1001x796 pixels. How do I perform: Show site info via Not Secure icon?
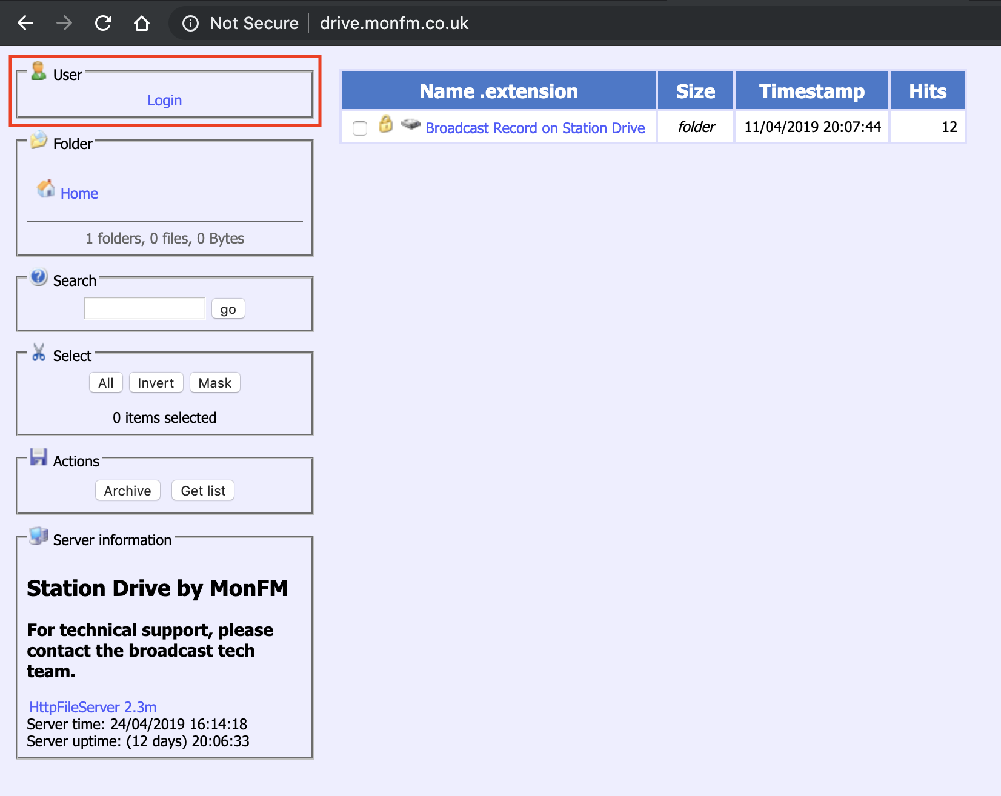pyautogui.click(x=190, y=23)
